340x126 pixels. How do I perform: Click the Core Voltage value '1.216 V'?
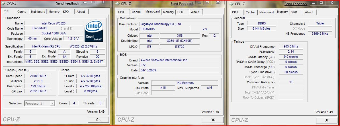pyautogui.click(x=73, y=38)
